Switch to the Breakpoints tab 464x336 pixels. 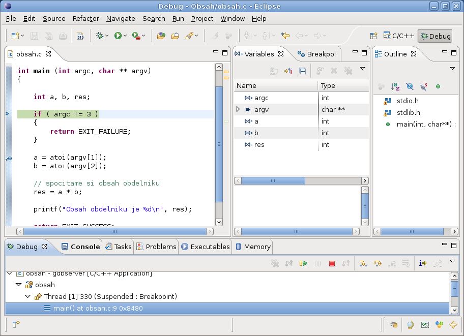point(316,54)
